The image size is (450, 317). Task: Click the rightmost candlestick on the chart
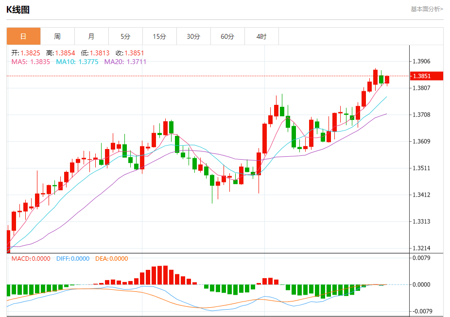(x=387, y=80)
